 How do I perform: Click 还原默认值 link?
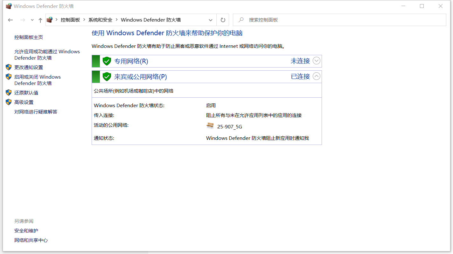point(26,93)
